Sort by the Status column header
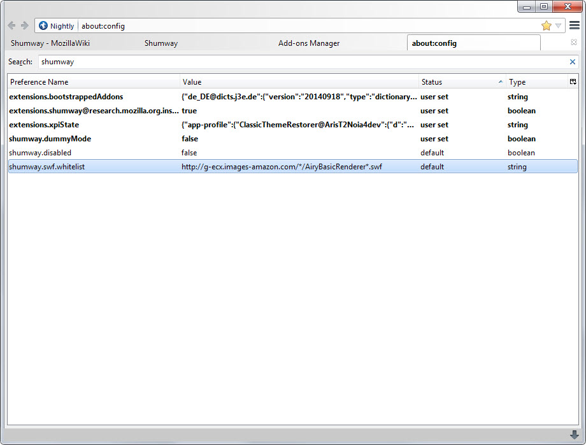 click(462, 82)
